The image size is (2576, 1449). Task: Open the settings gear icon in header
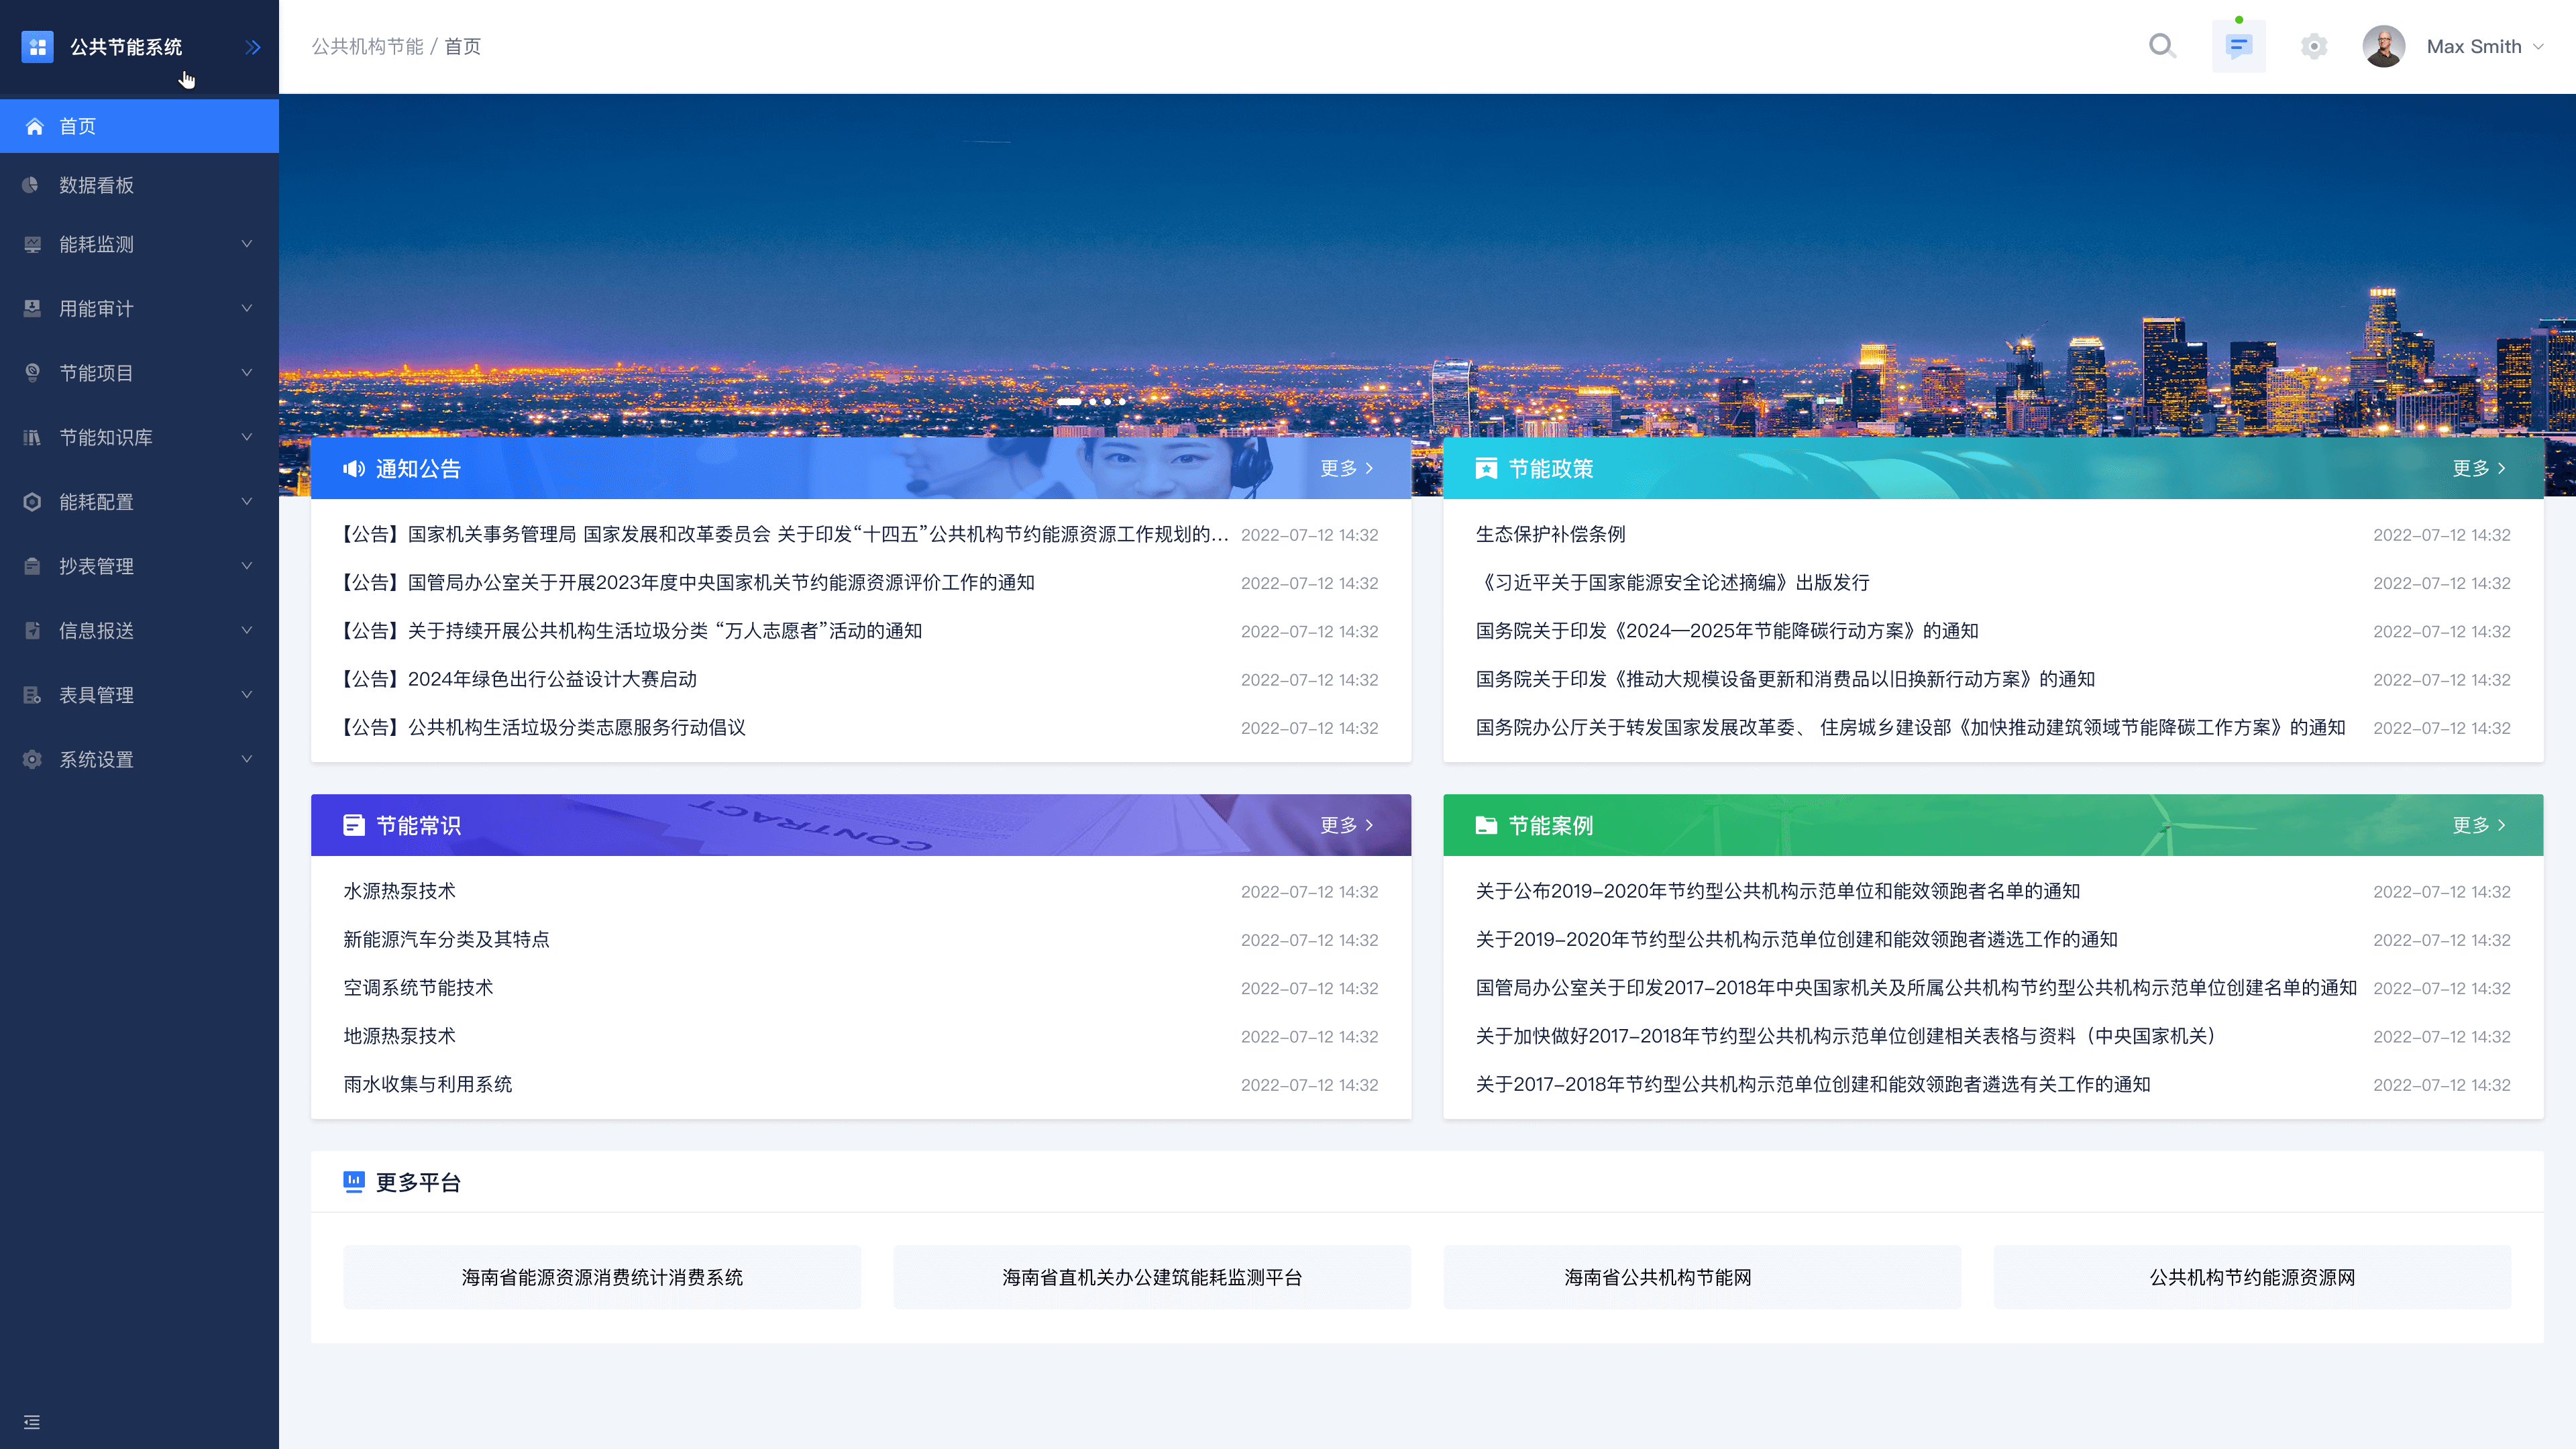coord(2313,46)
